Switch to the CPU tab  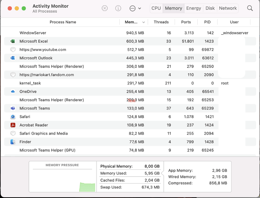pos(156,8)
